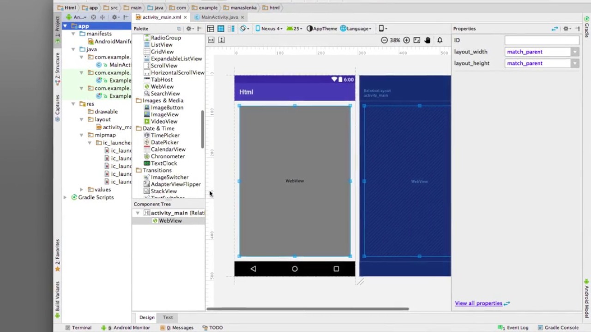The image size is (591, 332).
Task: Switch to Text editor tab
Action: [168, 317]
